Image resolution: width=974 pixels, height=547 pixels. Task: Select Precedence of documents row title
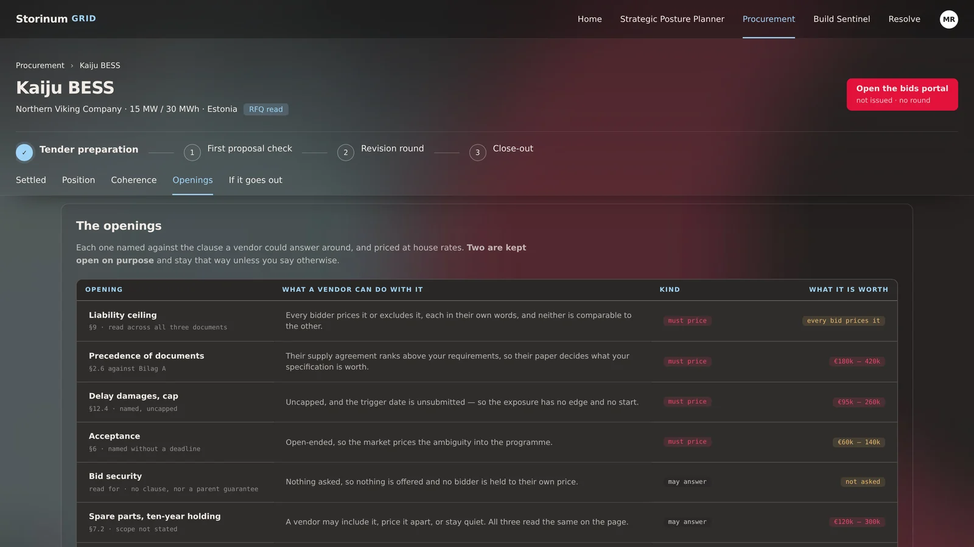coord(147,356)
